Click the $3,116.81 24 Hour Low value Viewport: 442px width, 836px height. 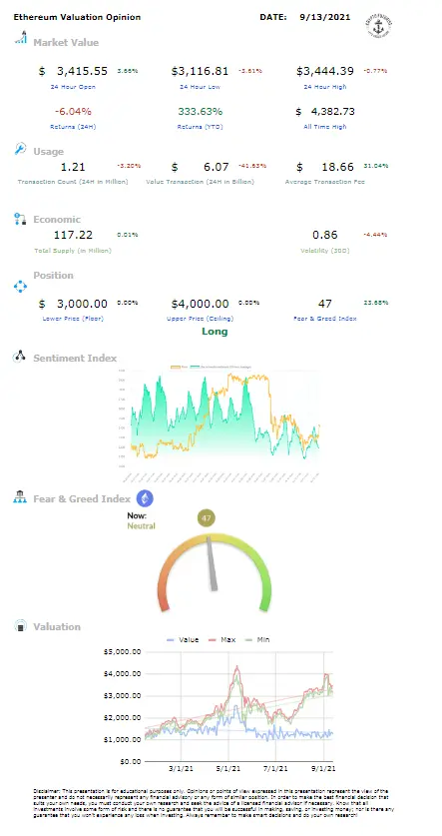[201, 71]
